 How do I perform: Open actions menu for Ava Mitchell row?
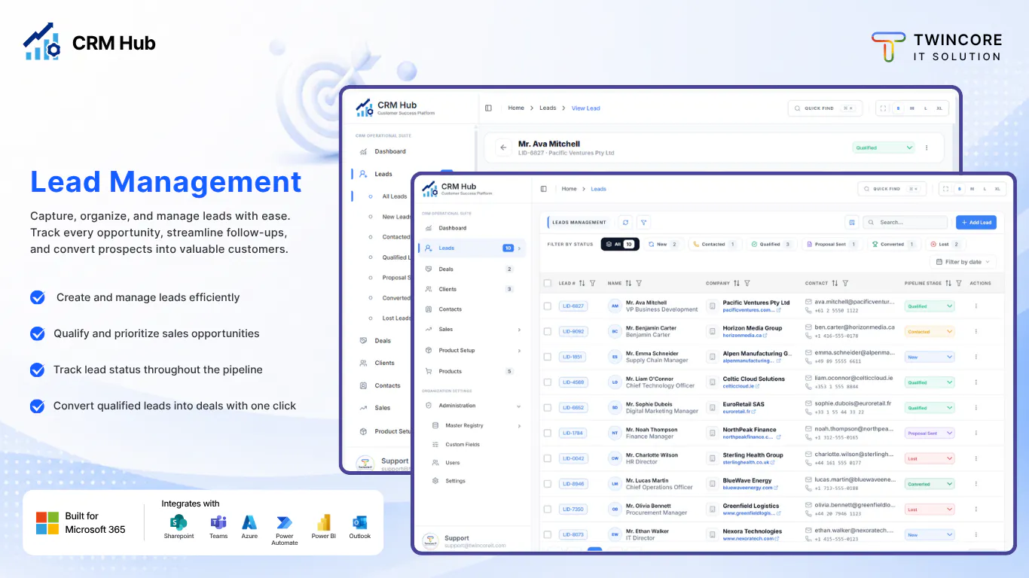point(976,306)
